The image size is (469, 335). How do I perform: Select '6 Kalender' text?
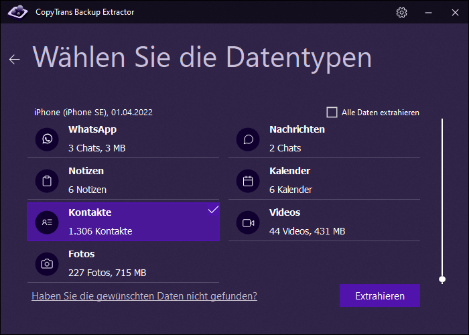tap(290, 190)
